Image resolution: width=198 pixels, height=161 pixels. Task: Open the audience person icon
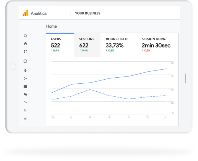tap(25, 70)
